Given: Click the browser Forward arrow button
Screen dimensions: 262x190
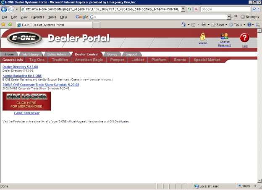Looking at the screenshot, I should point(11,9).
